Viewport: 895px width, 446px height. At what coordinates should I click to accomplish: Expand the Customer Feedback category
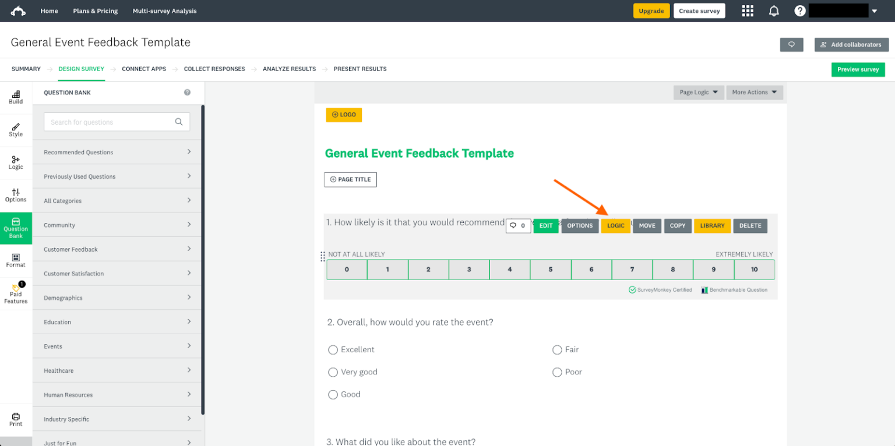tap(117, 249)
